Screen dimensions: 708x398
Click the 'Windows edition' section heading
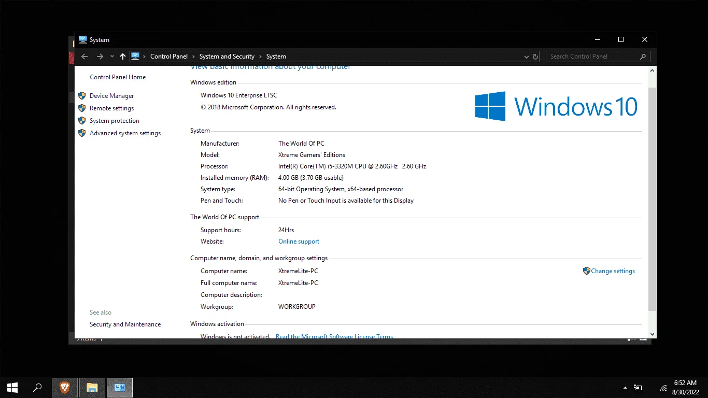pyautogui.click(x=213, y=82)
